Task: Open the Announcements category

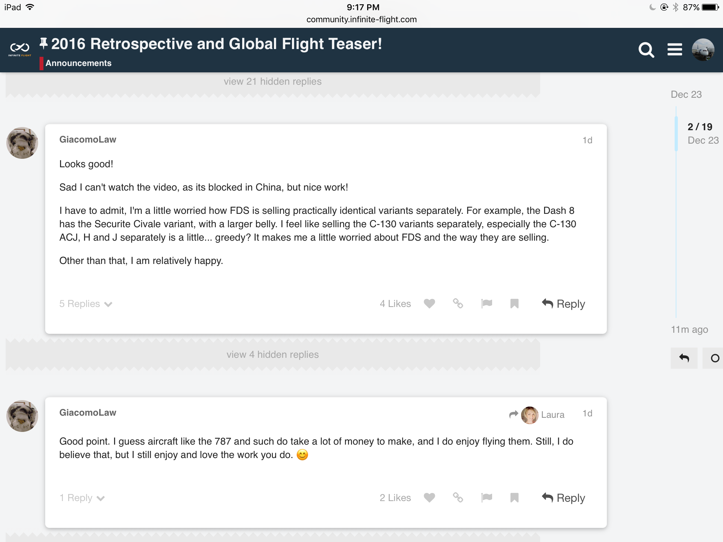Action: coord(78,63)
